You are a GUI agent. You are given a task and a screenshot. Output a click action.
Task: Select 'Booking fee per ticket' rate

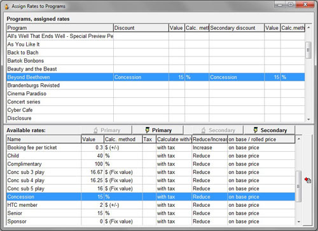click(x=151, y=147)
